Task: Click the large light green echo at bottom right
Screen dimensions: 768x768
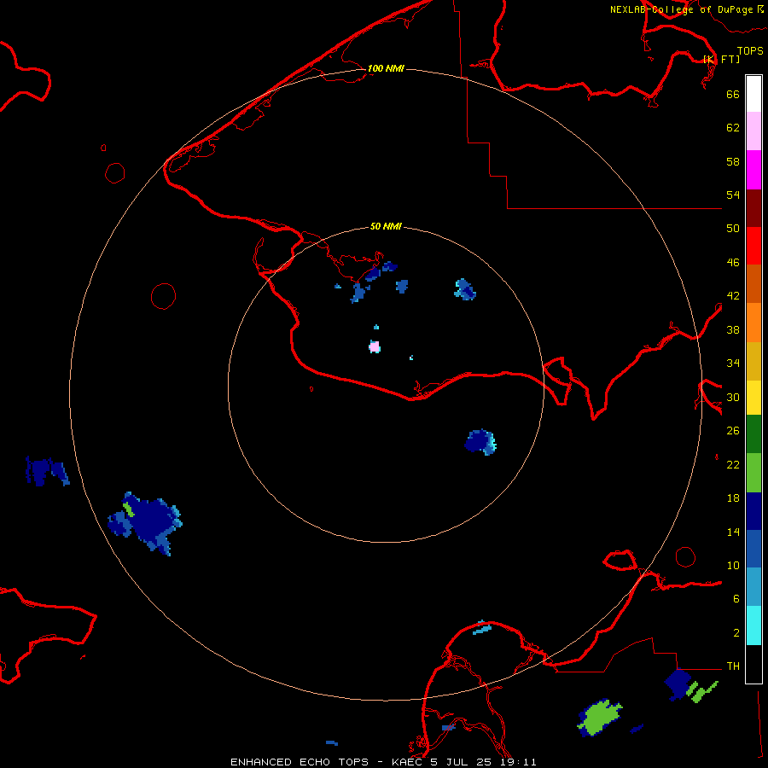Action: click(x=598, y=718)
